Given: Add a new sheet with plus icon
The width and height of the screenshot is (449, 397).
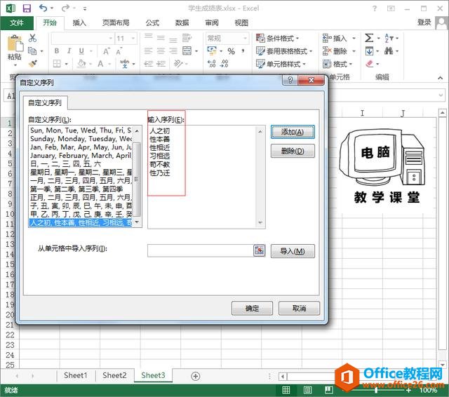Looking at the screenshot, I should tap(196, 376).
